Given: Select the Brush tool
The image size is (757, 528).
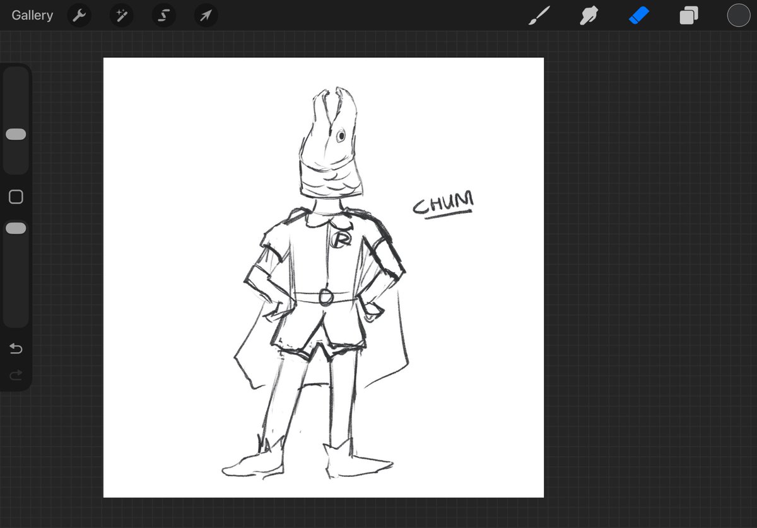Looking at the screenshot, I should pyautogui.click(x=539, y=16).
